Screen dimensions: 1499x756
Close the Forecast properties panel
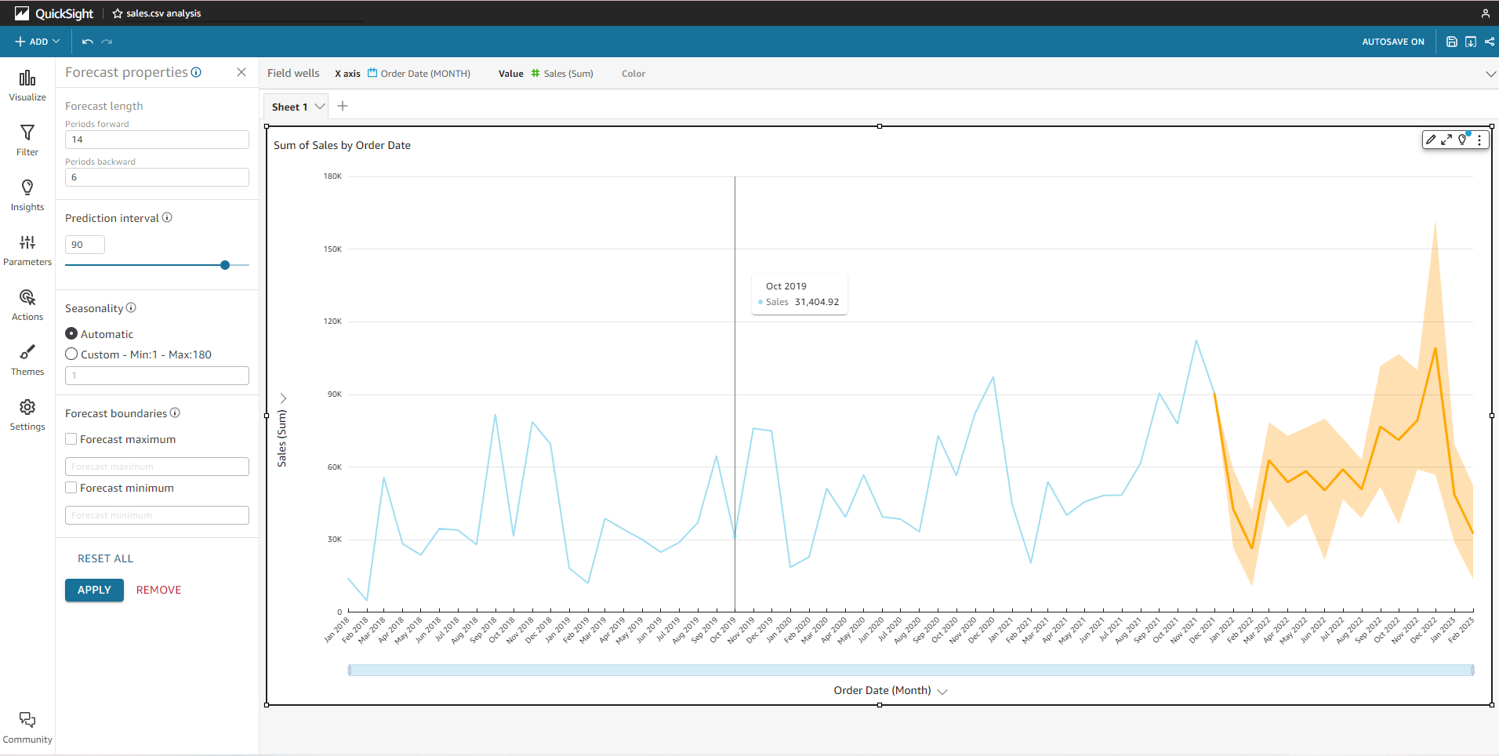241,72
